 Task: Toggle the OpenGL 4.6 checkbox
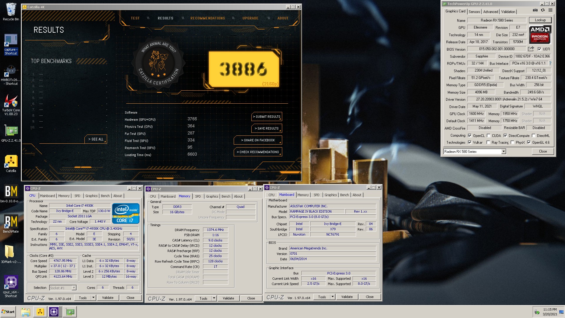[529, 143]
